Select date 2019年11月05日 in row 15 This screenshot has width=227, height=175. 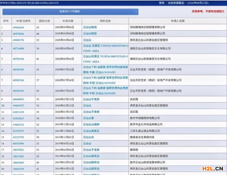(x=64, y=137)
